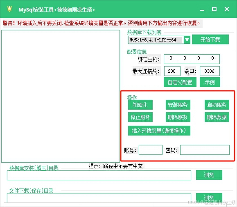
Task: Click the 端口 label
Action: 190,71
